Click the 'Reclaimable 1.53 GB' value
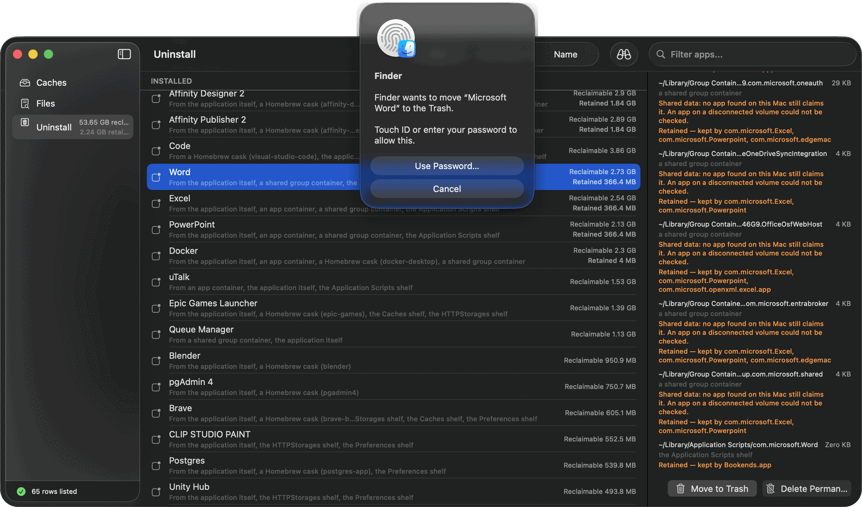This screenshot has height=507, width=862. (x=603, y=282)
